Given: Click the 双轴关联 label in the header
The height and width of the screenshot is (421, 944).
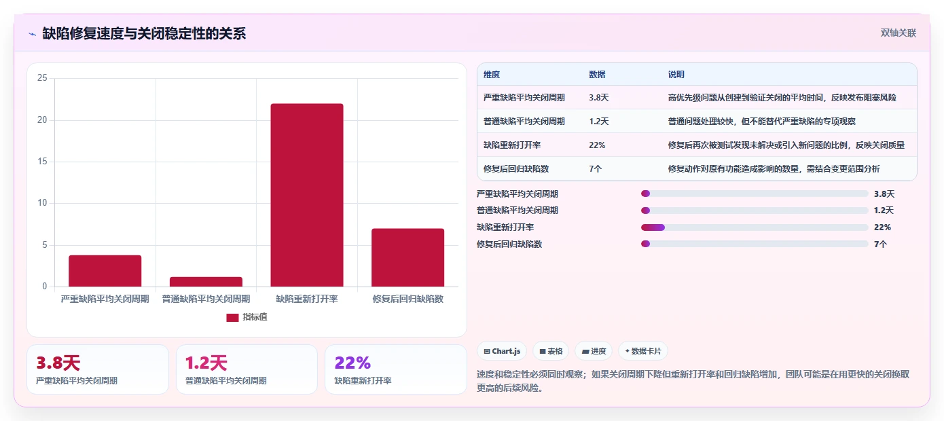Looking at the screenshot, I should [x=898, y=33].
